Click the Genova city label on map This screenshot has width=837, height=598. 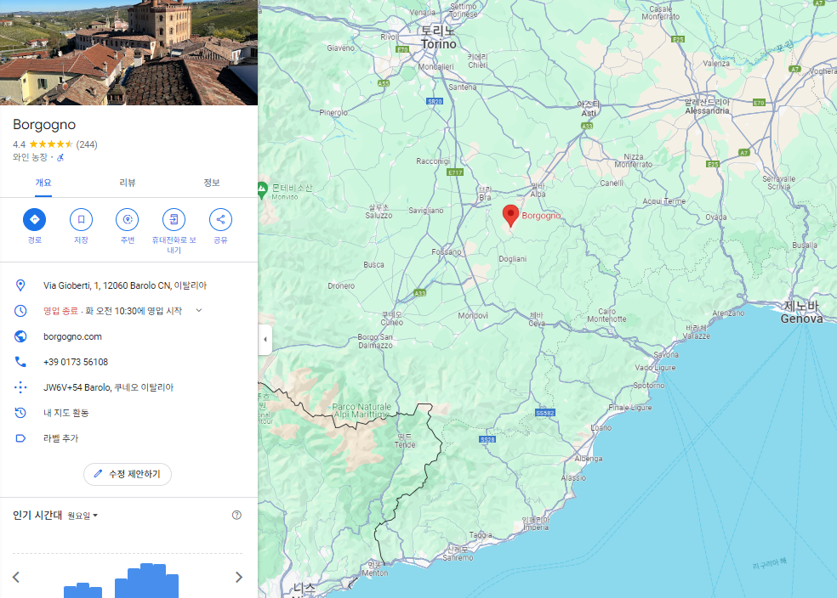pyautogui.click(x=801, y=313)
